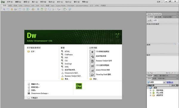Switch to the 资源 panel tab
The height and width of the screenshot is (108, 179).
point(154,79)
